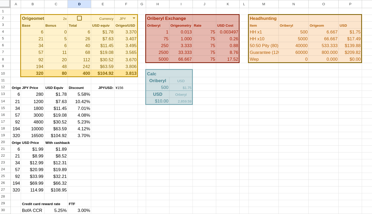Viewport: 372px width, 214px height.
Task: Select the $69.99 USD Price cell
Action: point(33,183)
